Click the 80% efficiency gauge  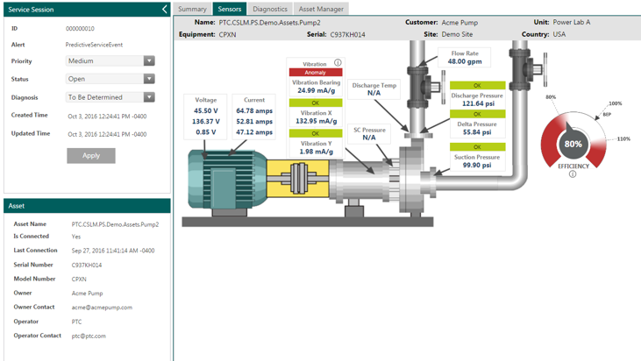point(573,141)
